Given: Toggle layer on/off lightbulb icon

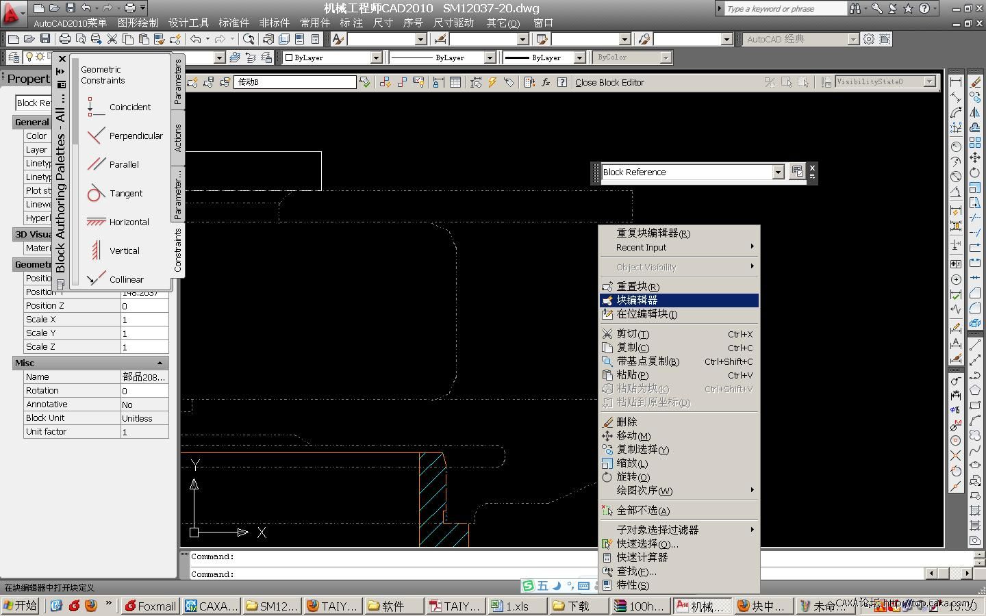Looking at the screenshot, I should pyautogui.click(x=29, y=57).
